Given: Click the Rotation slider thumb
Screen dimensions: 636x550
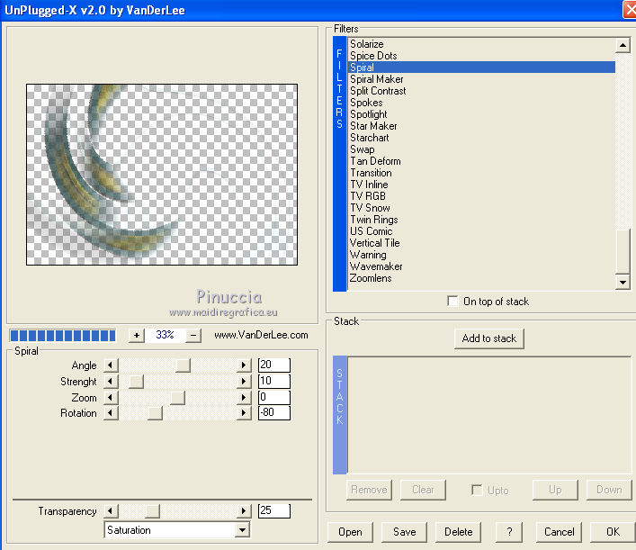Looking at the screenshot, I should pyautogui.click(x=155, y=413).
